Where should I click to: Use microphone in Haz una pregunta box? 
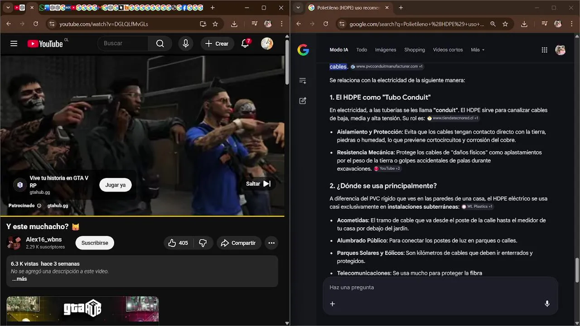point(547,304)
